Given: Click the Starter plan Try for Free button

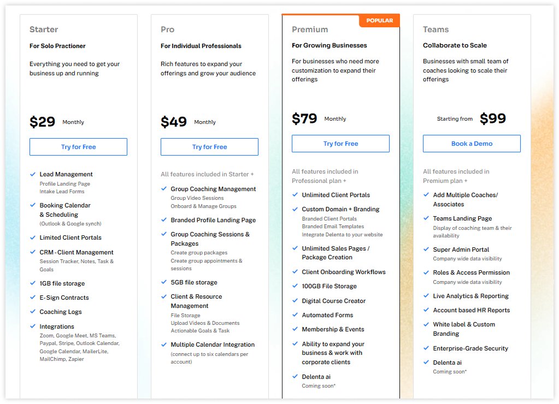Looking at the screenshot, I should click(x=78, y=147).
